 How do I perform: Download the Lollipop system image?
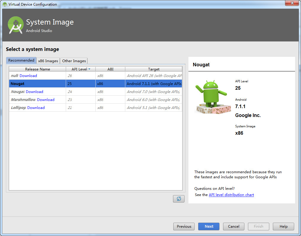pos(36,108)
